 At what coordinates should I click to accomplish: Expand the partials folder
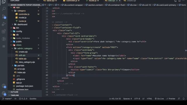coord(21,66)
